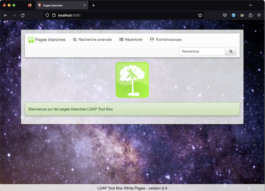This screenshot has width=265, height=191.
Task: Go back using the back arrow
Action: click(5, 15)
